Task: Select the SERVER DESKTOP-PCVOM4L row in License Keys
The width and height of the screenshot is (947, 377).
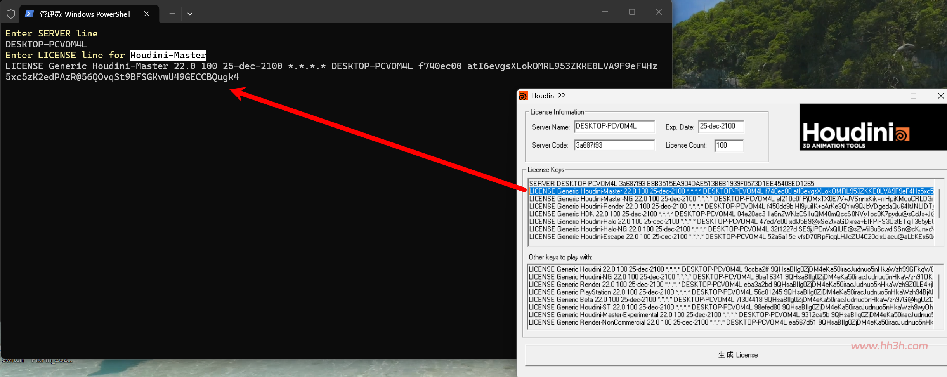Action: tap(731, 183)
